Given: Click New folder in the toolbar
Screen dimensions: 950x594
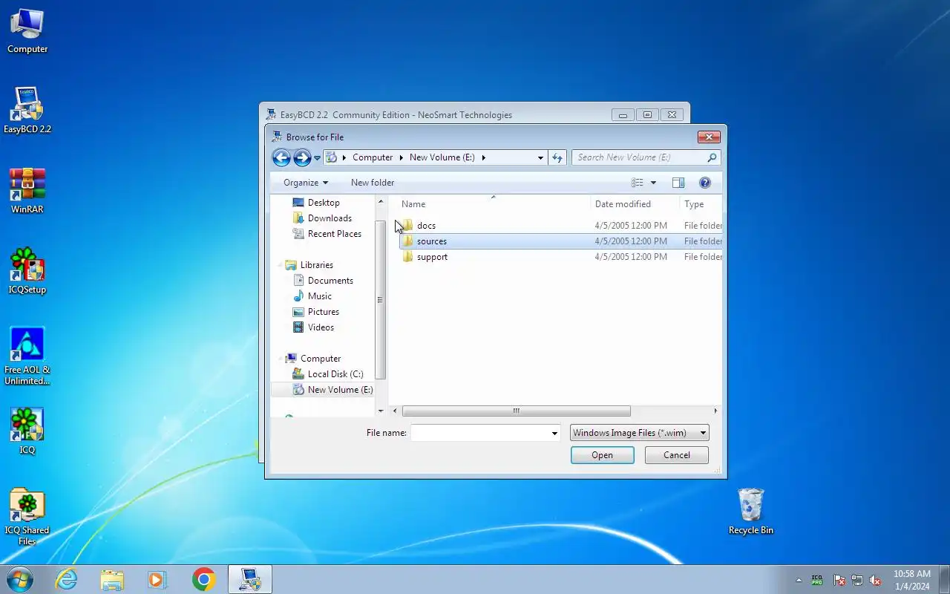Looking at the screenshot, I should tap(373, 183).
